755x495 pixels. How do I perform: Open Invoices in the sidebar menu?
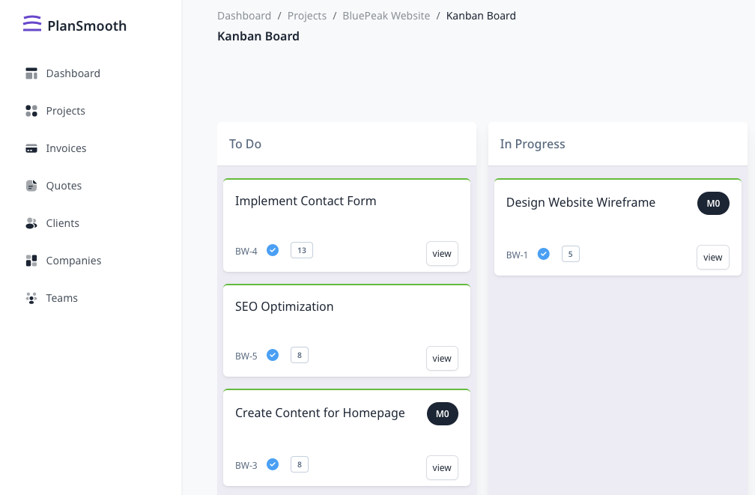click(x=66, y=148)
